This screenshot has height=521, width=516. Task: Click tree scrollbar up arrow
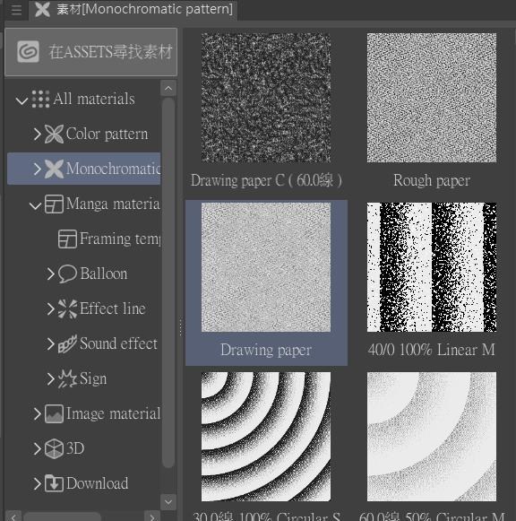168,88
